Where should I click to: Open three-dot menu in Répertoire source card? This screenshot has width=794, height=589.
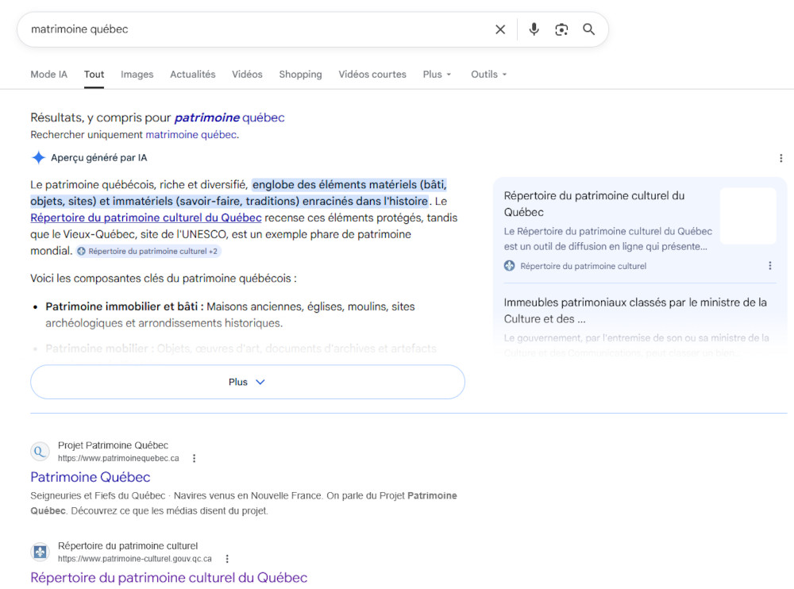tap(769, 266)
